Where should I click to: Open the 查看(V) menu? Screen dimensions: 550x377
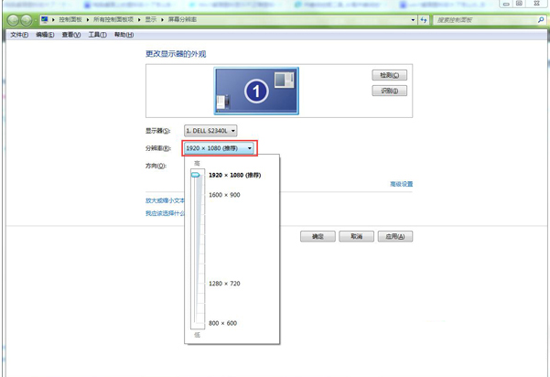(70, 35)
